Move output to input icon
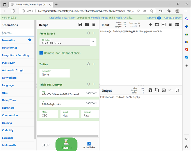 coord(164,90)
